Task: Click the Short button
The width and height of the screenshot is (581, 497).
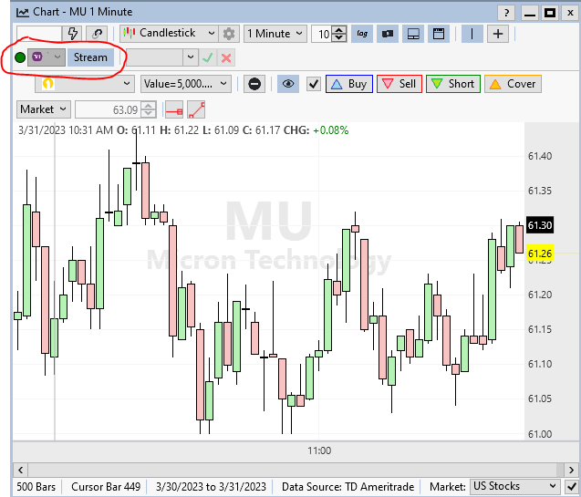Action: coord(453,84)
